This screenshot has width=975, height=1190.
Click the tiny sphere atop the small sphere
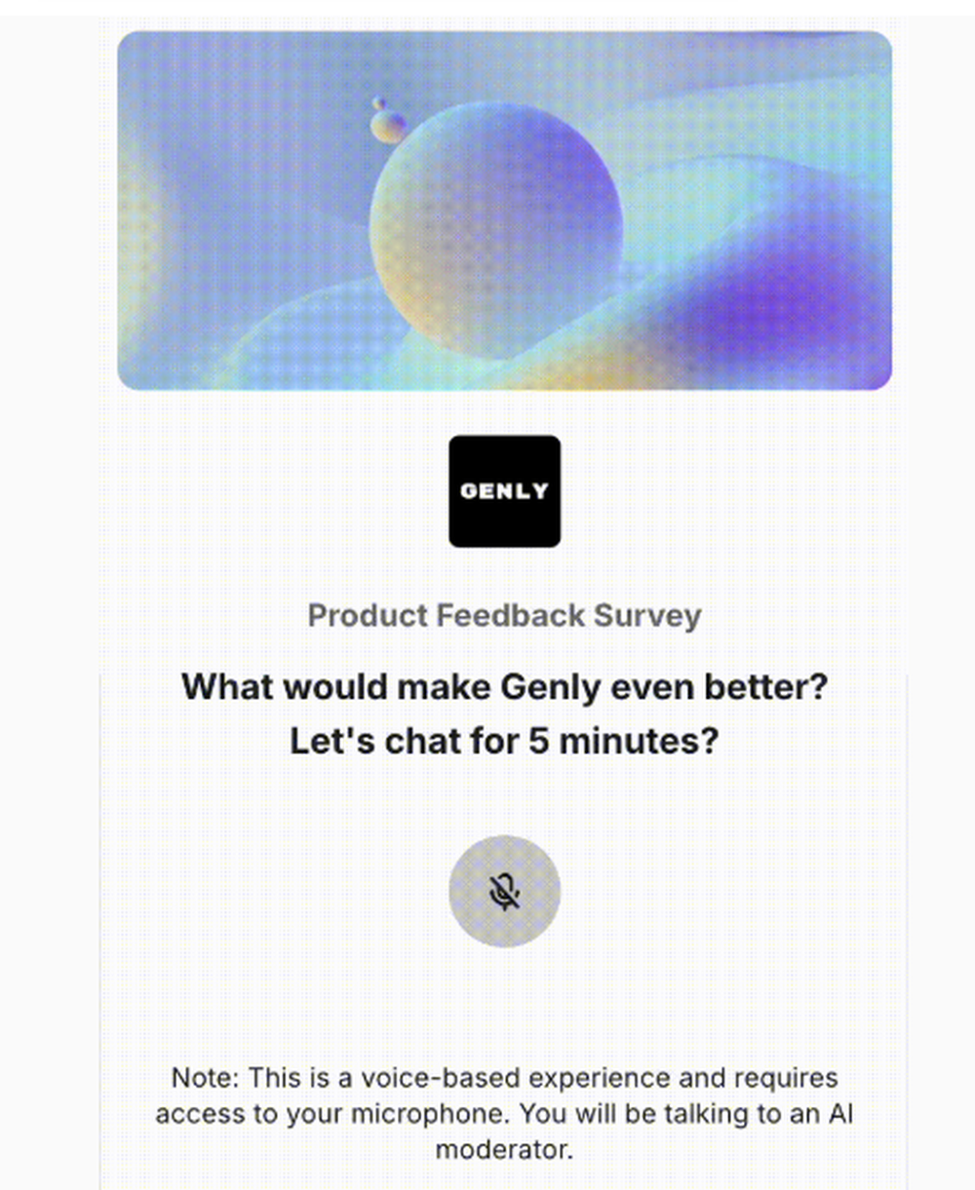point(378,103)
